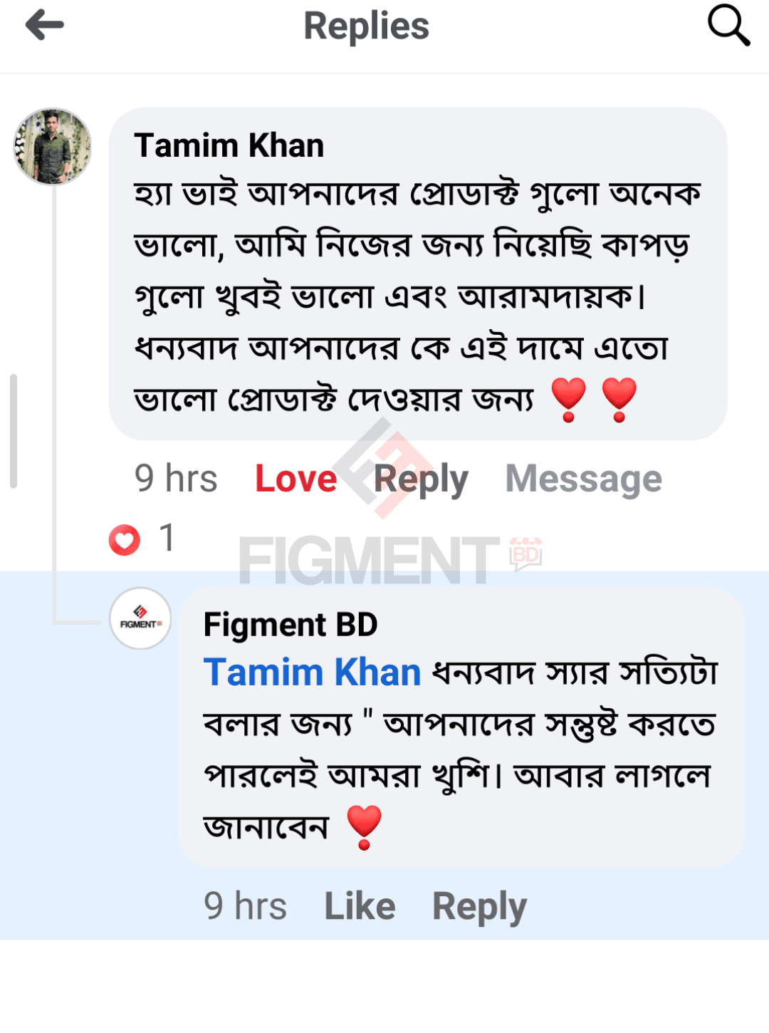Screen dimensions: 769x1033
Task: Open search with the magnifying glass icon
Action: click(728, 26)
